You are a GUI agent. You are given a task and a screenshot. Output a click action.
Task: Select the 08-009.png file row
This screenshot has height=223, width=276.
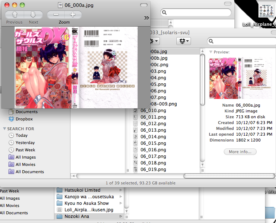pos(175,104)
